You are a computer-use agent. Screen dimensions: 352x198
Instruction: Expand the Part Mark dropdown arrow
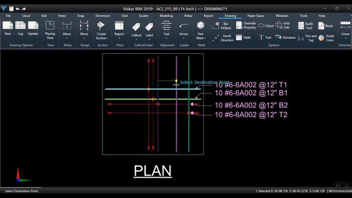205,38
